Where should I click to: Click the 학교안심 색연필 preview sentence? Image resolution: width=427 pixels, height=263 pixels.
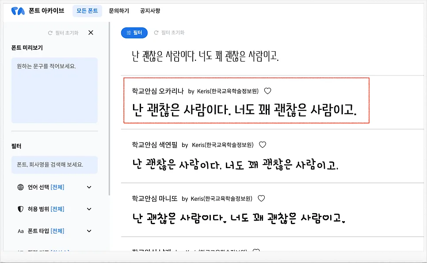235,164
